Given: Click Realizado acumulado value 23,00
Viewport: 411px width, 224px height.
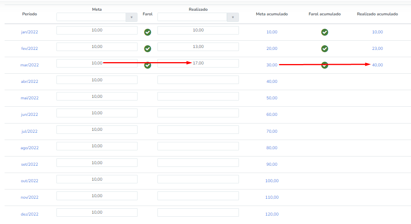Looking at the screenshot, I should coord(378,48).
